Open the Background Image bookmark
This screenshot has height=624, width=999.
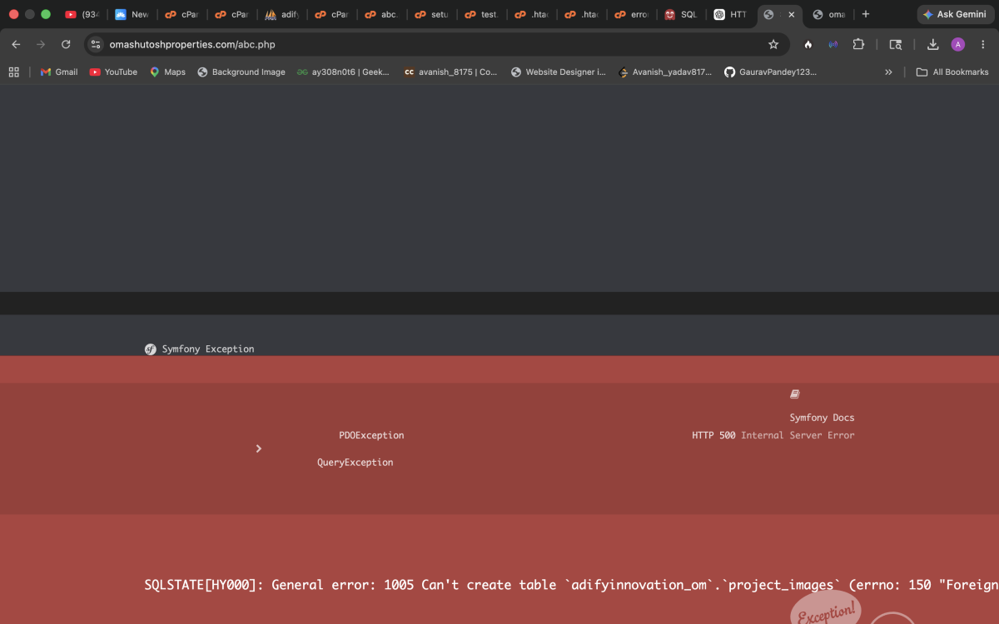[241, 72]
